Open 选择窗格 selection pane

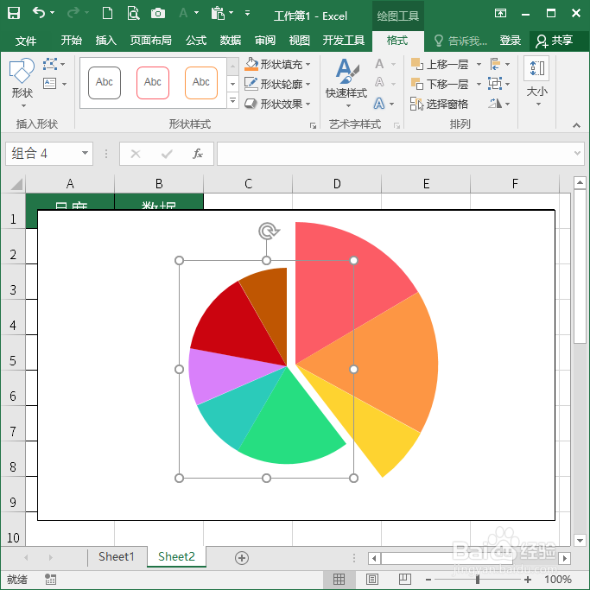439,104
